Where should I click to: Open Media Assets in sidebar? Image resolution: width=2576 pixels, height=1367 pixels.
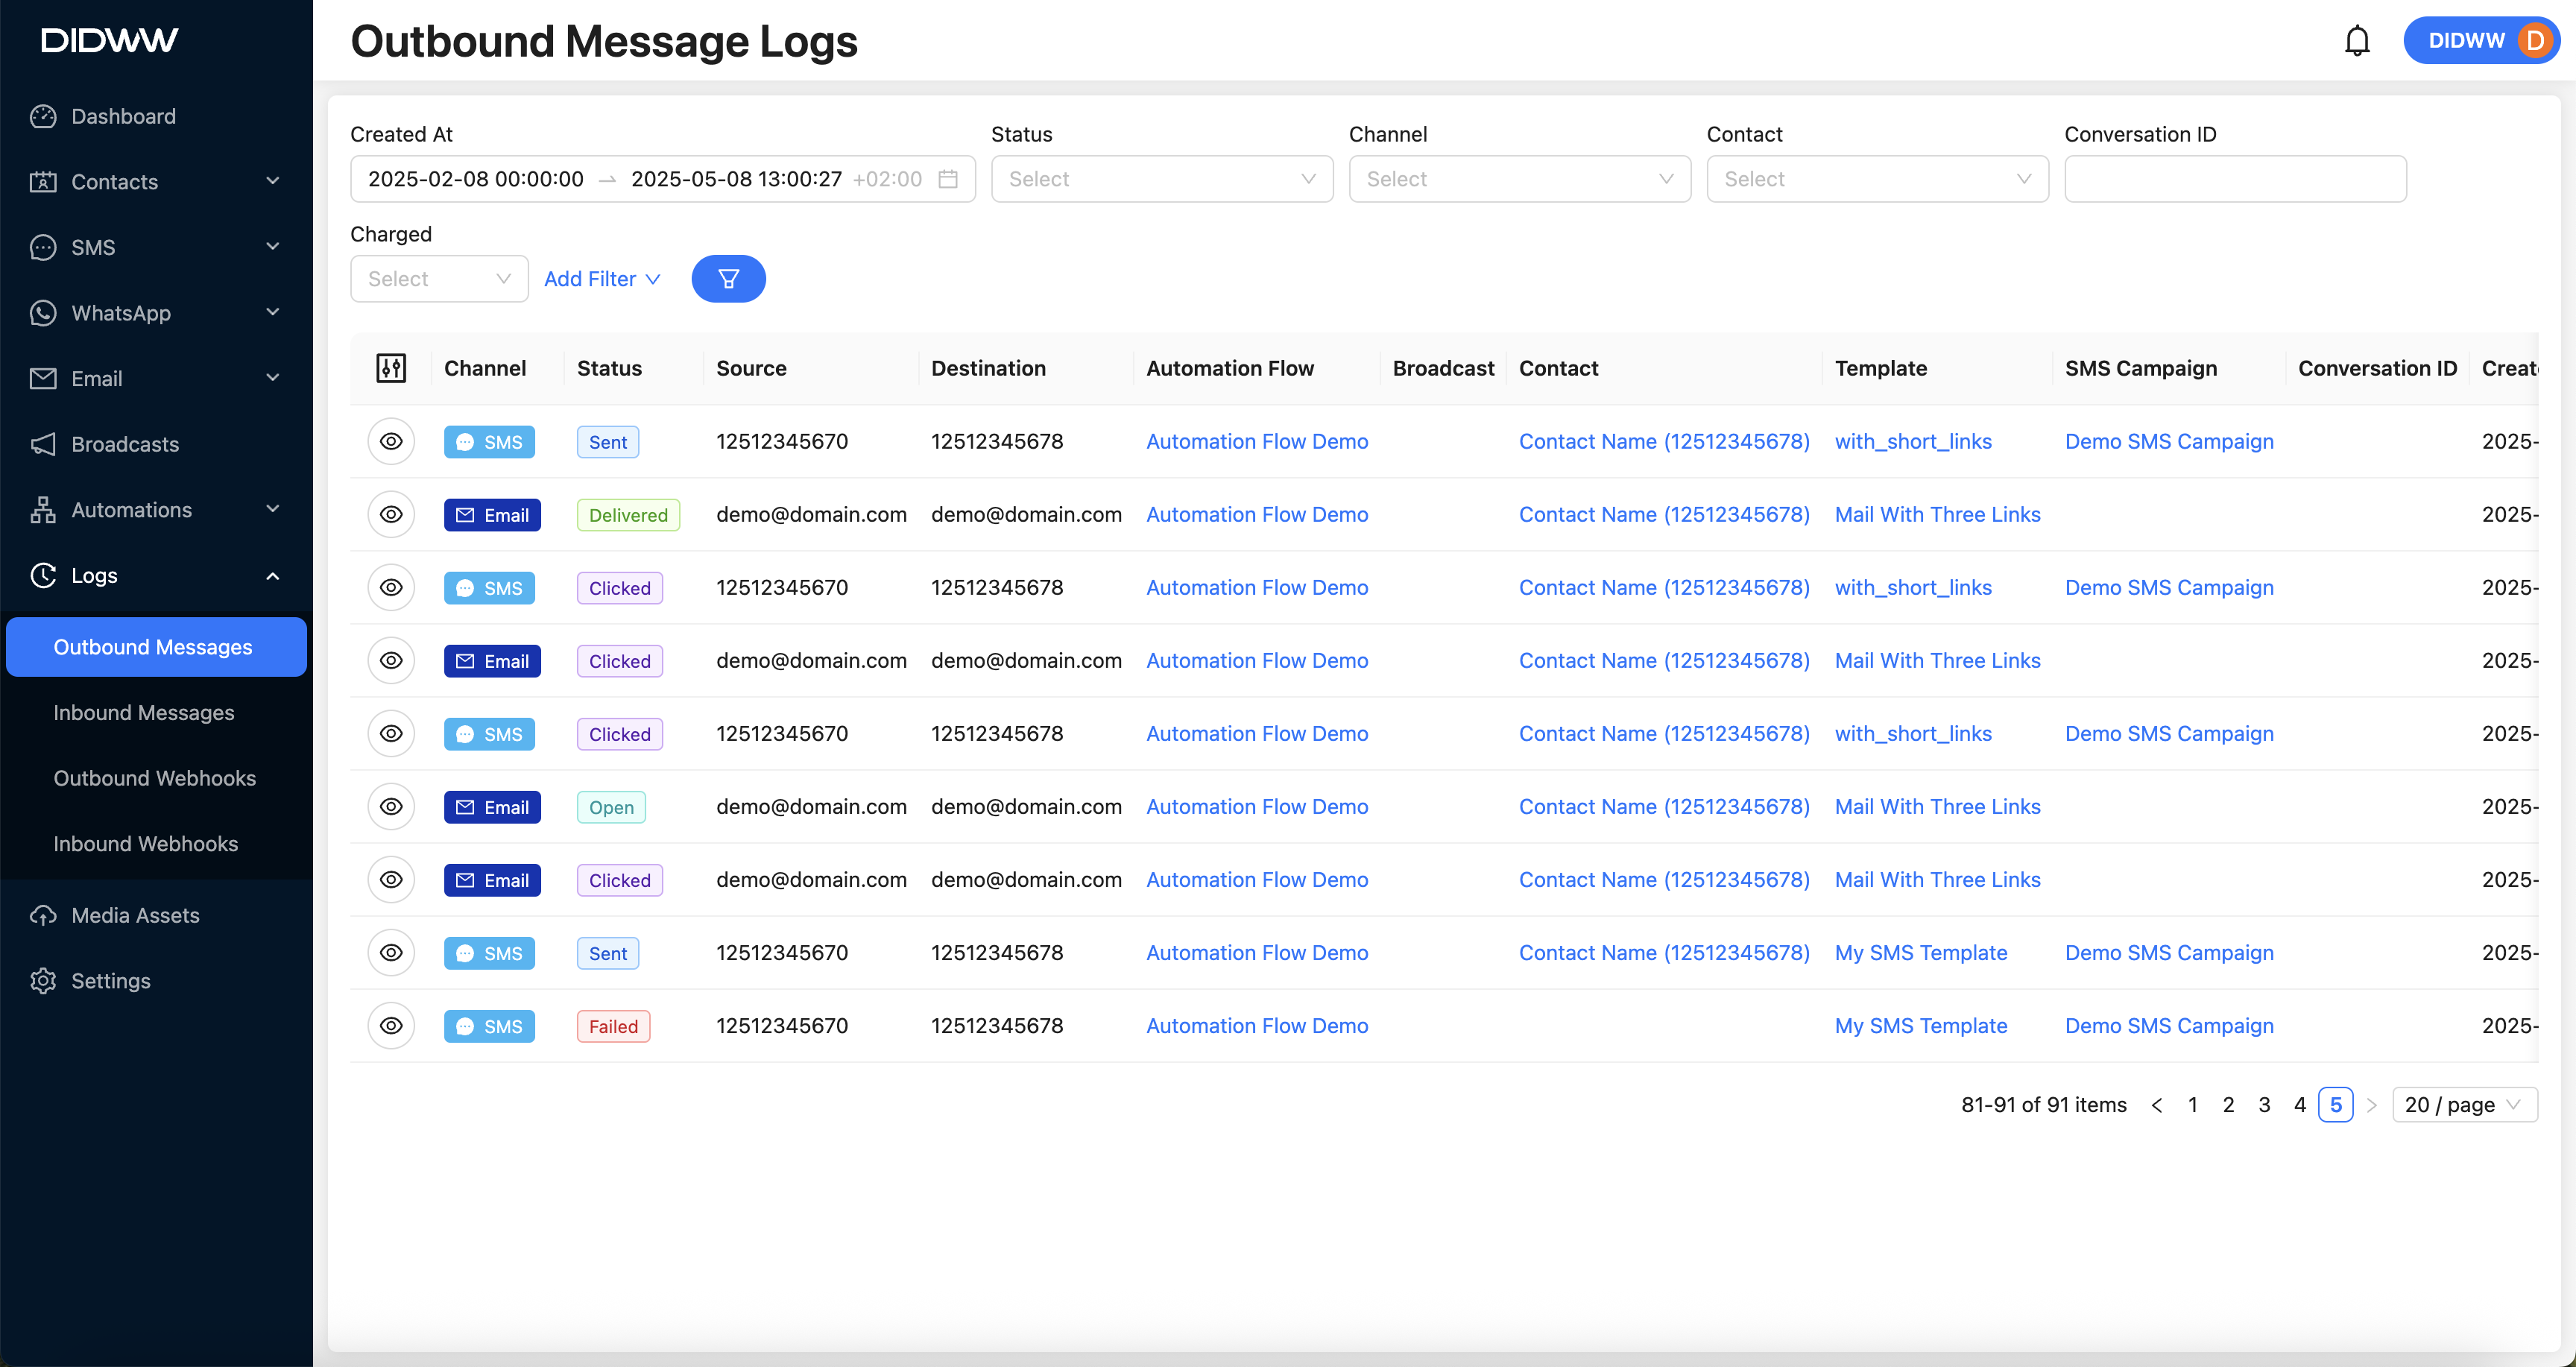pyautogui.click(x=135, y=915)
